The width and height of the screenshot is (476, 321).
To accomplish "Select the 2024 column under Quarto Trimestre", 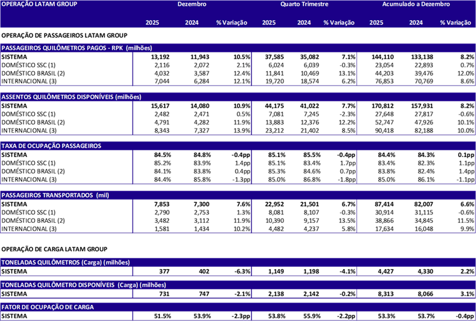I will pyautogui.click(x=304, y=23).
